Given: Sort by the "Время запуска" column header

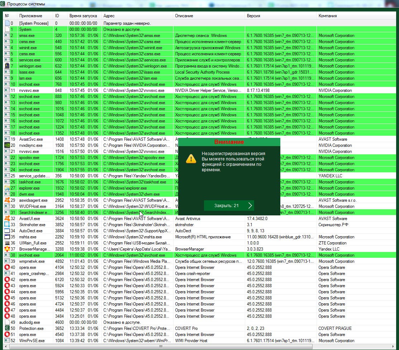Looking at the screenshot, I should (x=83, y=16).
